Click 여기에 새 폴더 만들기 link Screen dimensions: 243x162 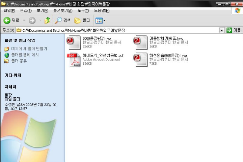click(x=29, y=49)
